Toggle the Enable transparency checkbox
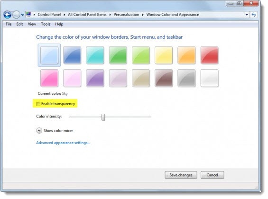This screenshot has width=268, height=199. tap(38, 104)
